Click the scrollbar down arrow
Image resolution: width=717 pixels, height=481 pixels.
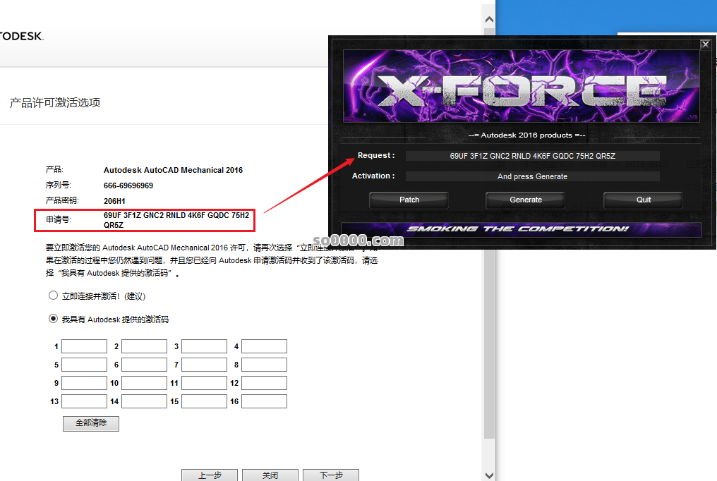(489, 475)
